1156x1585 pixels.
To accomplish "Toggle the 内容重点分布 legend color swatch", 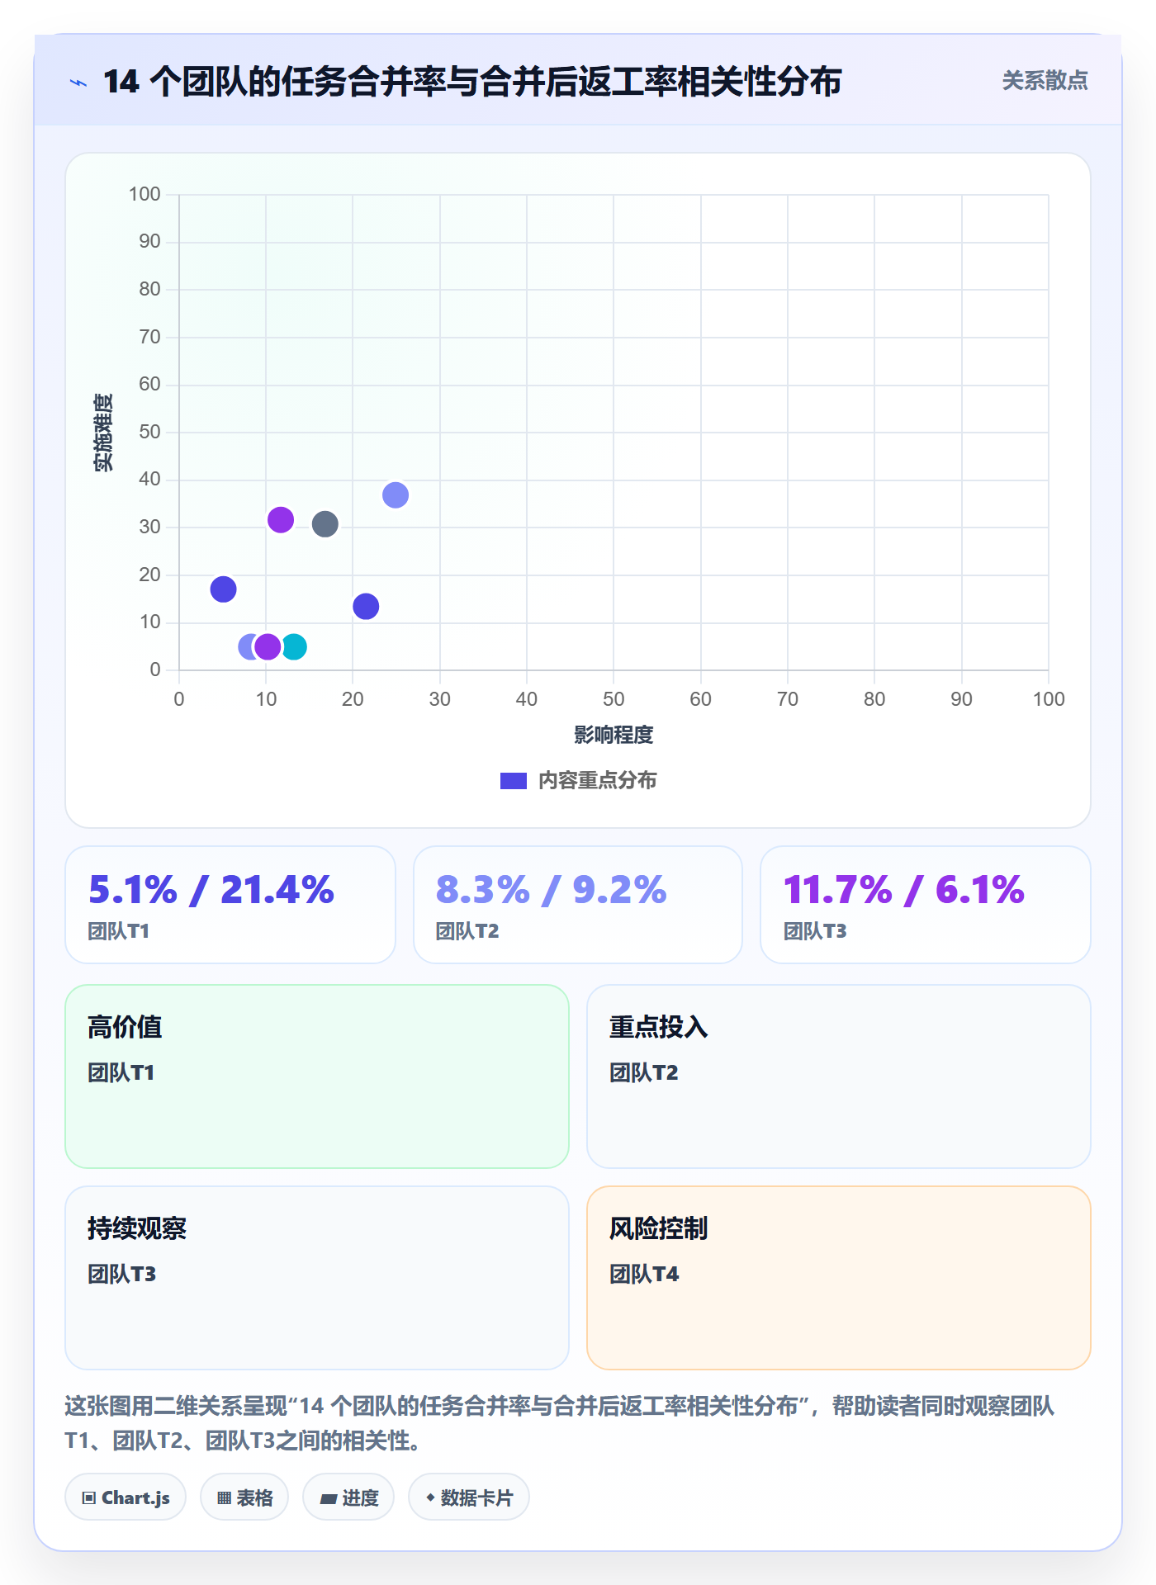I will [x=513, y=781].
